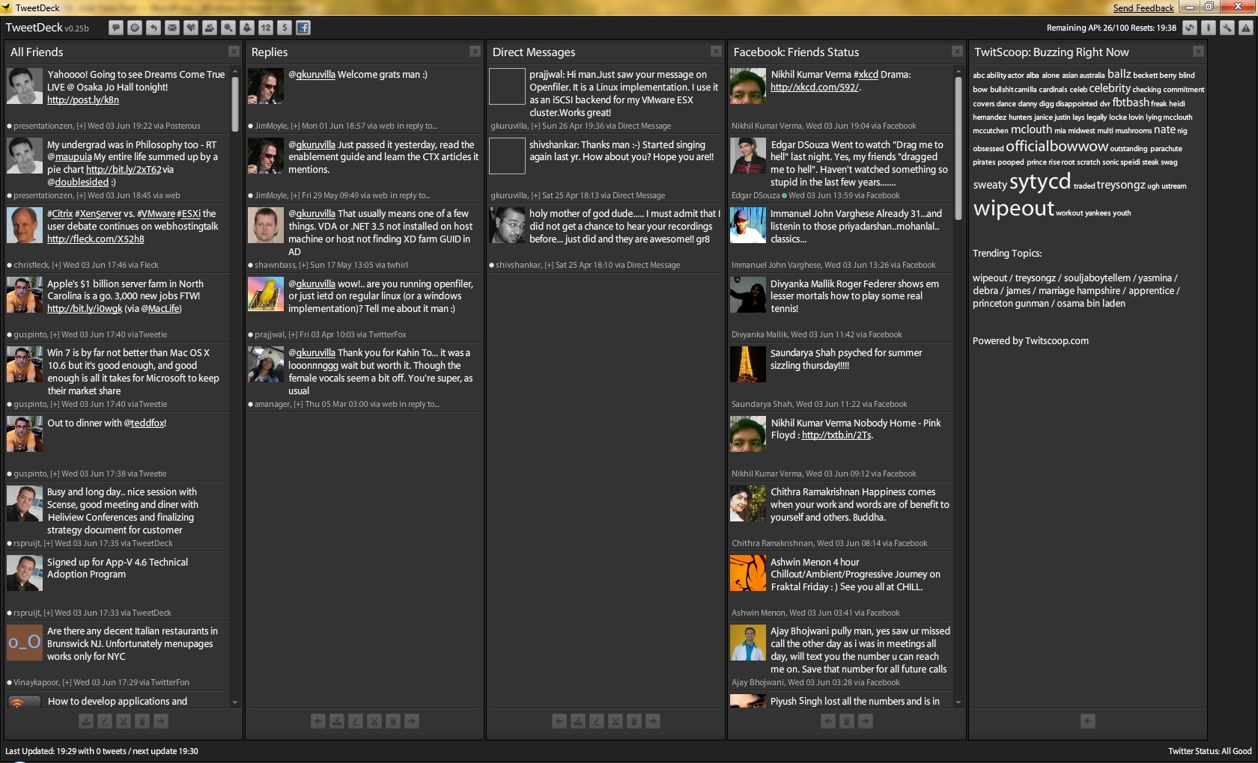The height and width of the screenshot is (763, 1258).
Task: Click the officialbowwow buzz word
Action: (1057, 147)
